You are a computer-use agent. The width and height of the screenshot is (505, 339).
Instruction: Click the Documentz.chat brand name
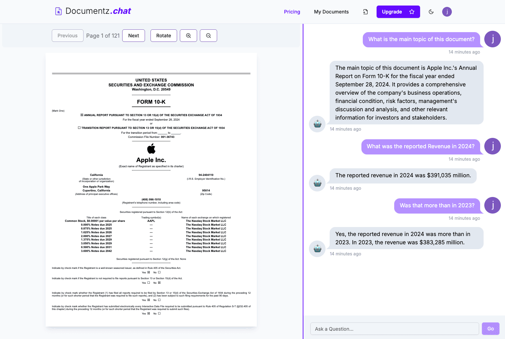coord(98,11)
